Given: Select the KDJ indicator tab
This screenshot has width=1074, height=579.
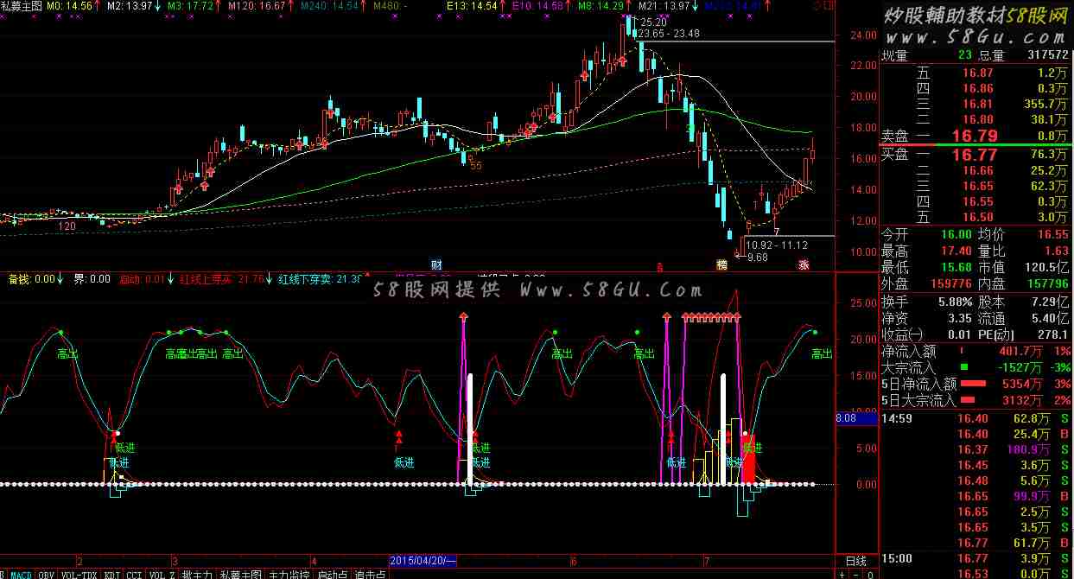Looking at the screenshot, I should [x=112, y=575].
